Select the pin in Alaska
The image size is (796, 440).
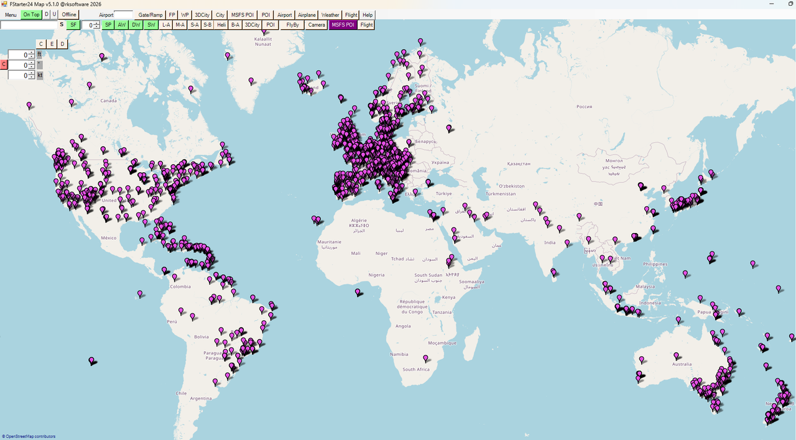[x=29, y=105]
